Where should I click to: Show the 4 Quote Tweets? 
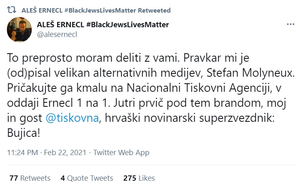(87, 178)
